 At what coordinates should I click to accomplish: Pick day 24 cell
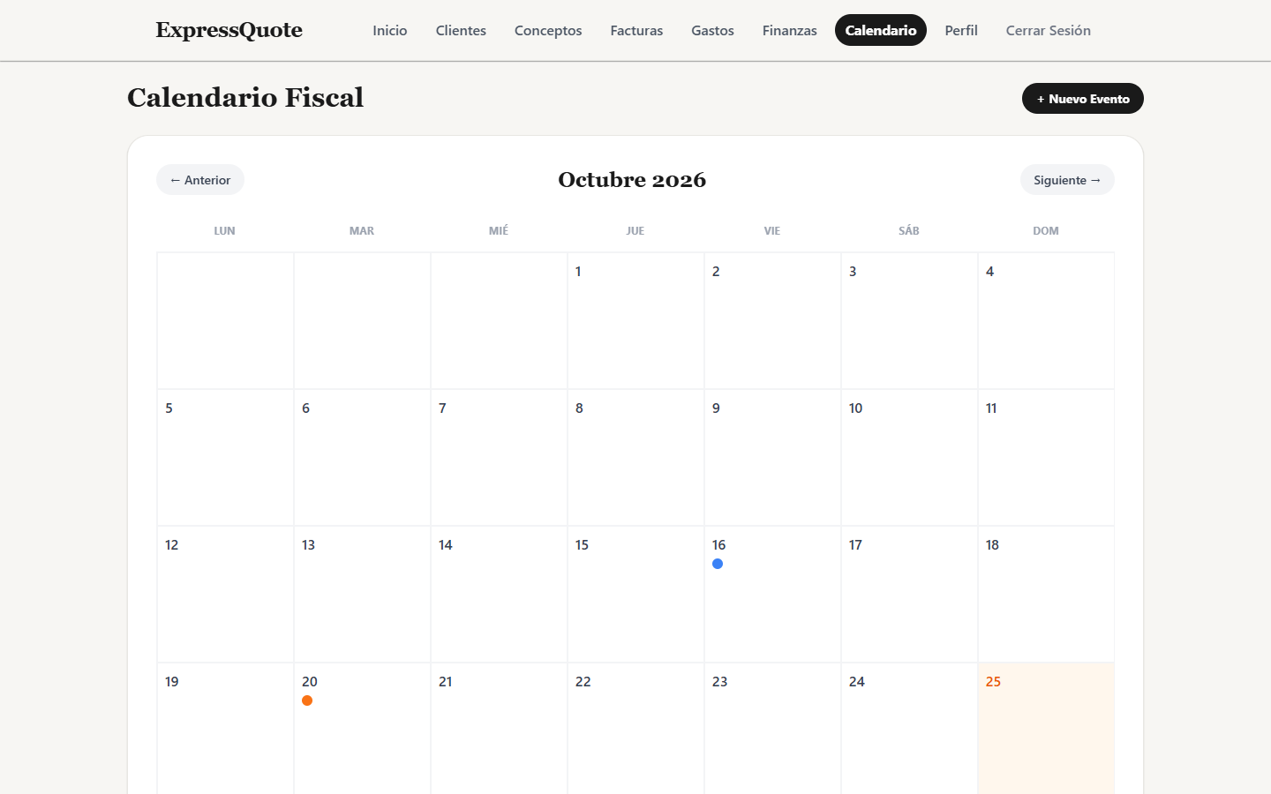(x=909, y=729)
